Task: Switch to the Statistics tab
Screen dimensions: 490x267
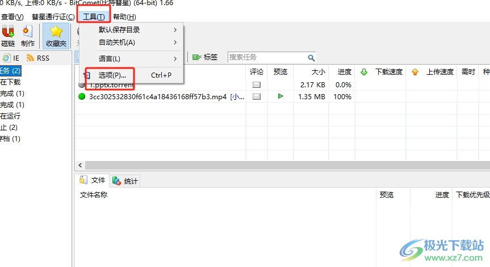Action: [x=125, y=181]
